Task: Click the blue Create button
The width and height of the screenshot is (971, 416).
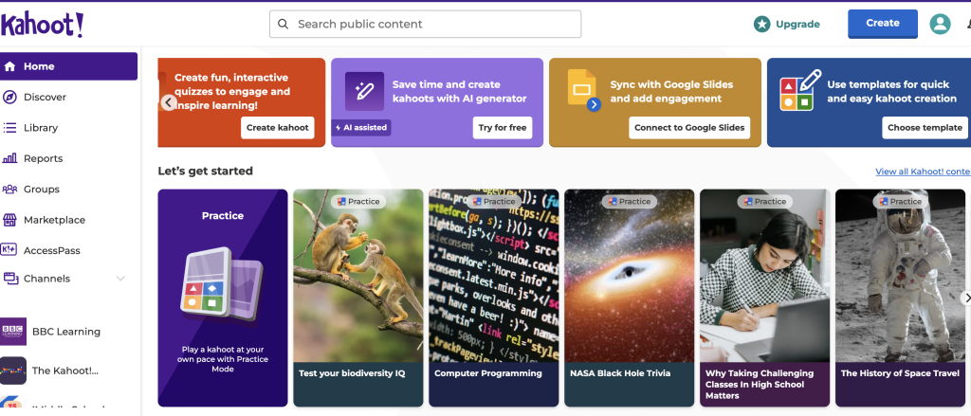Action: (882, 24)
